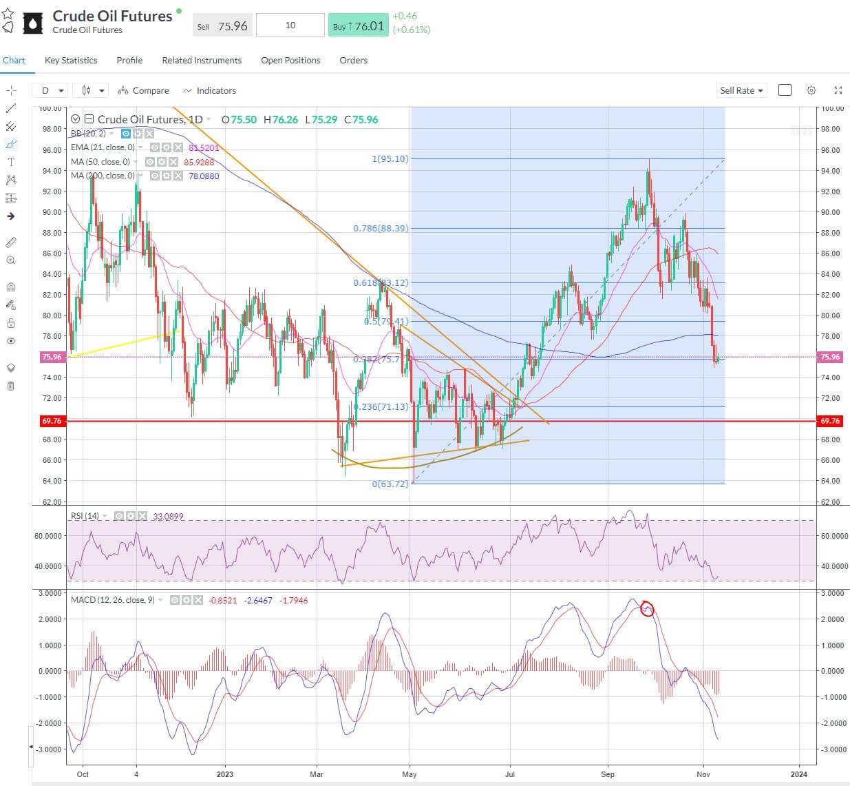Open the D timeframe dropdown
850x786 pixels.
coord(50,90)
